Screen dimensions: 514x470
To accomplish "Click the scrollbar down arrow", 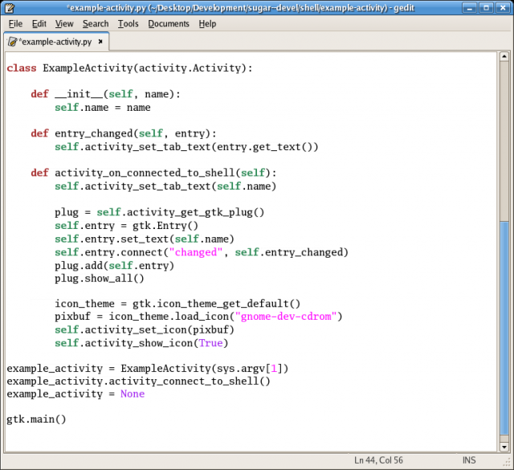I will [x=504, y=446].
